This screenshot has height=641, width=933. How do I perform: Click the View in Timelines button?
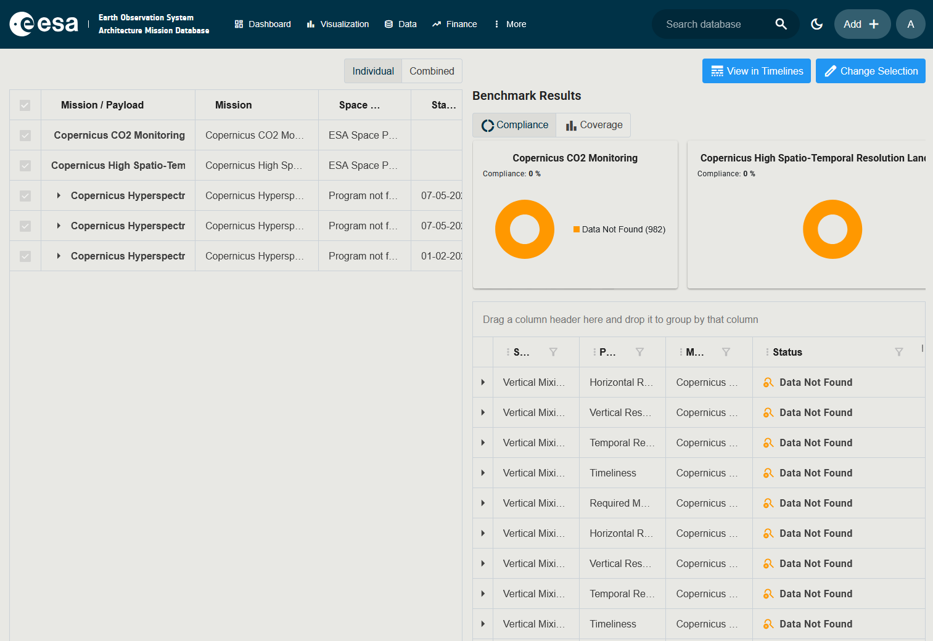tap(757, 71)
